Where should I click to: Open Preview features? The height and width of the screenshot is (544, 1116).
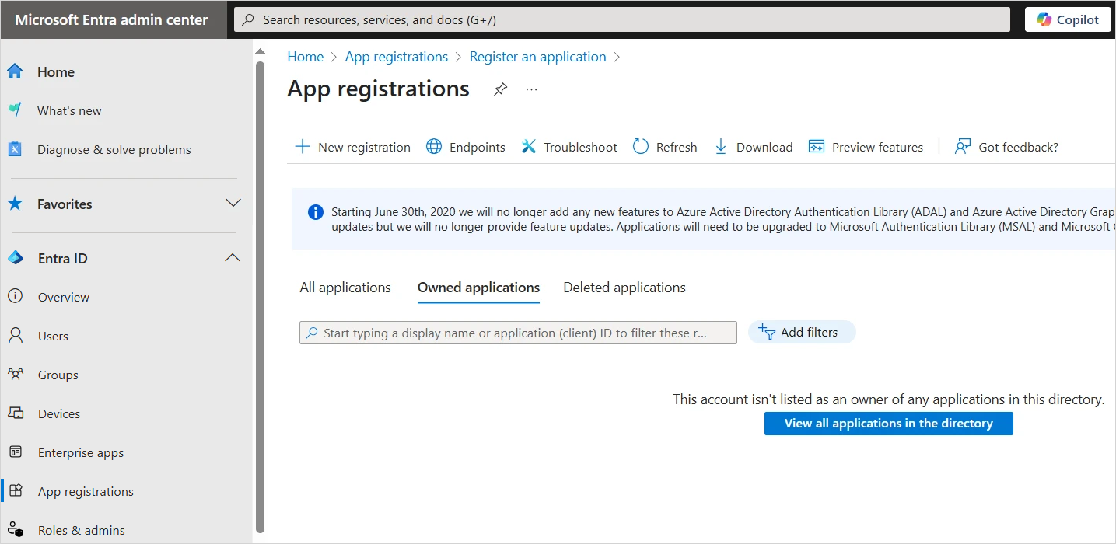pos(866,147)
